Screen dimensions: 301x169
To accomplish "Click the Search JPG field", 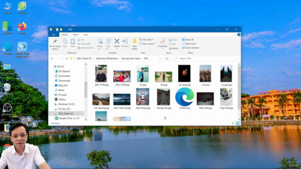I will [206, 58].
